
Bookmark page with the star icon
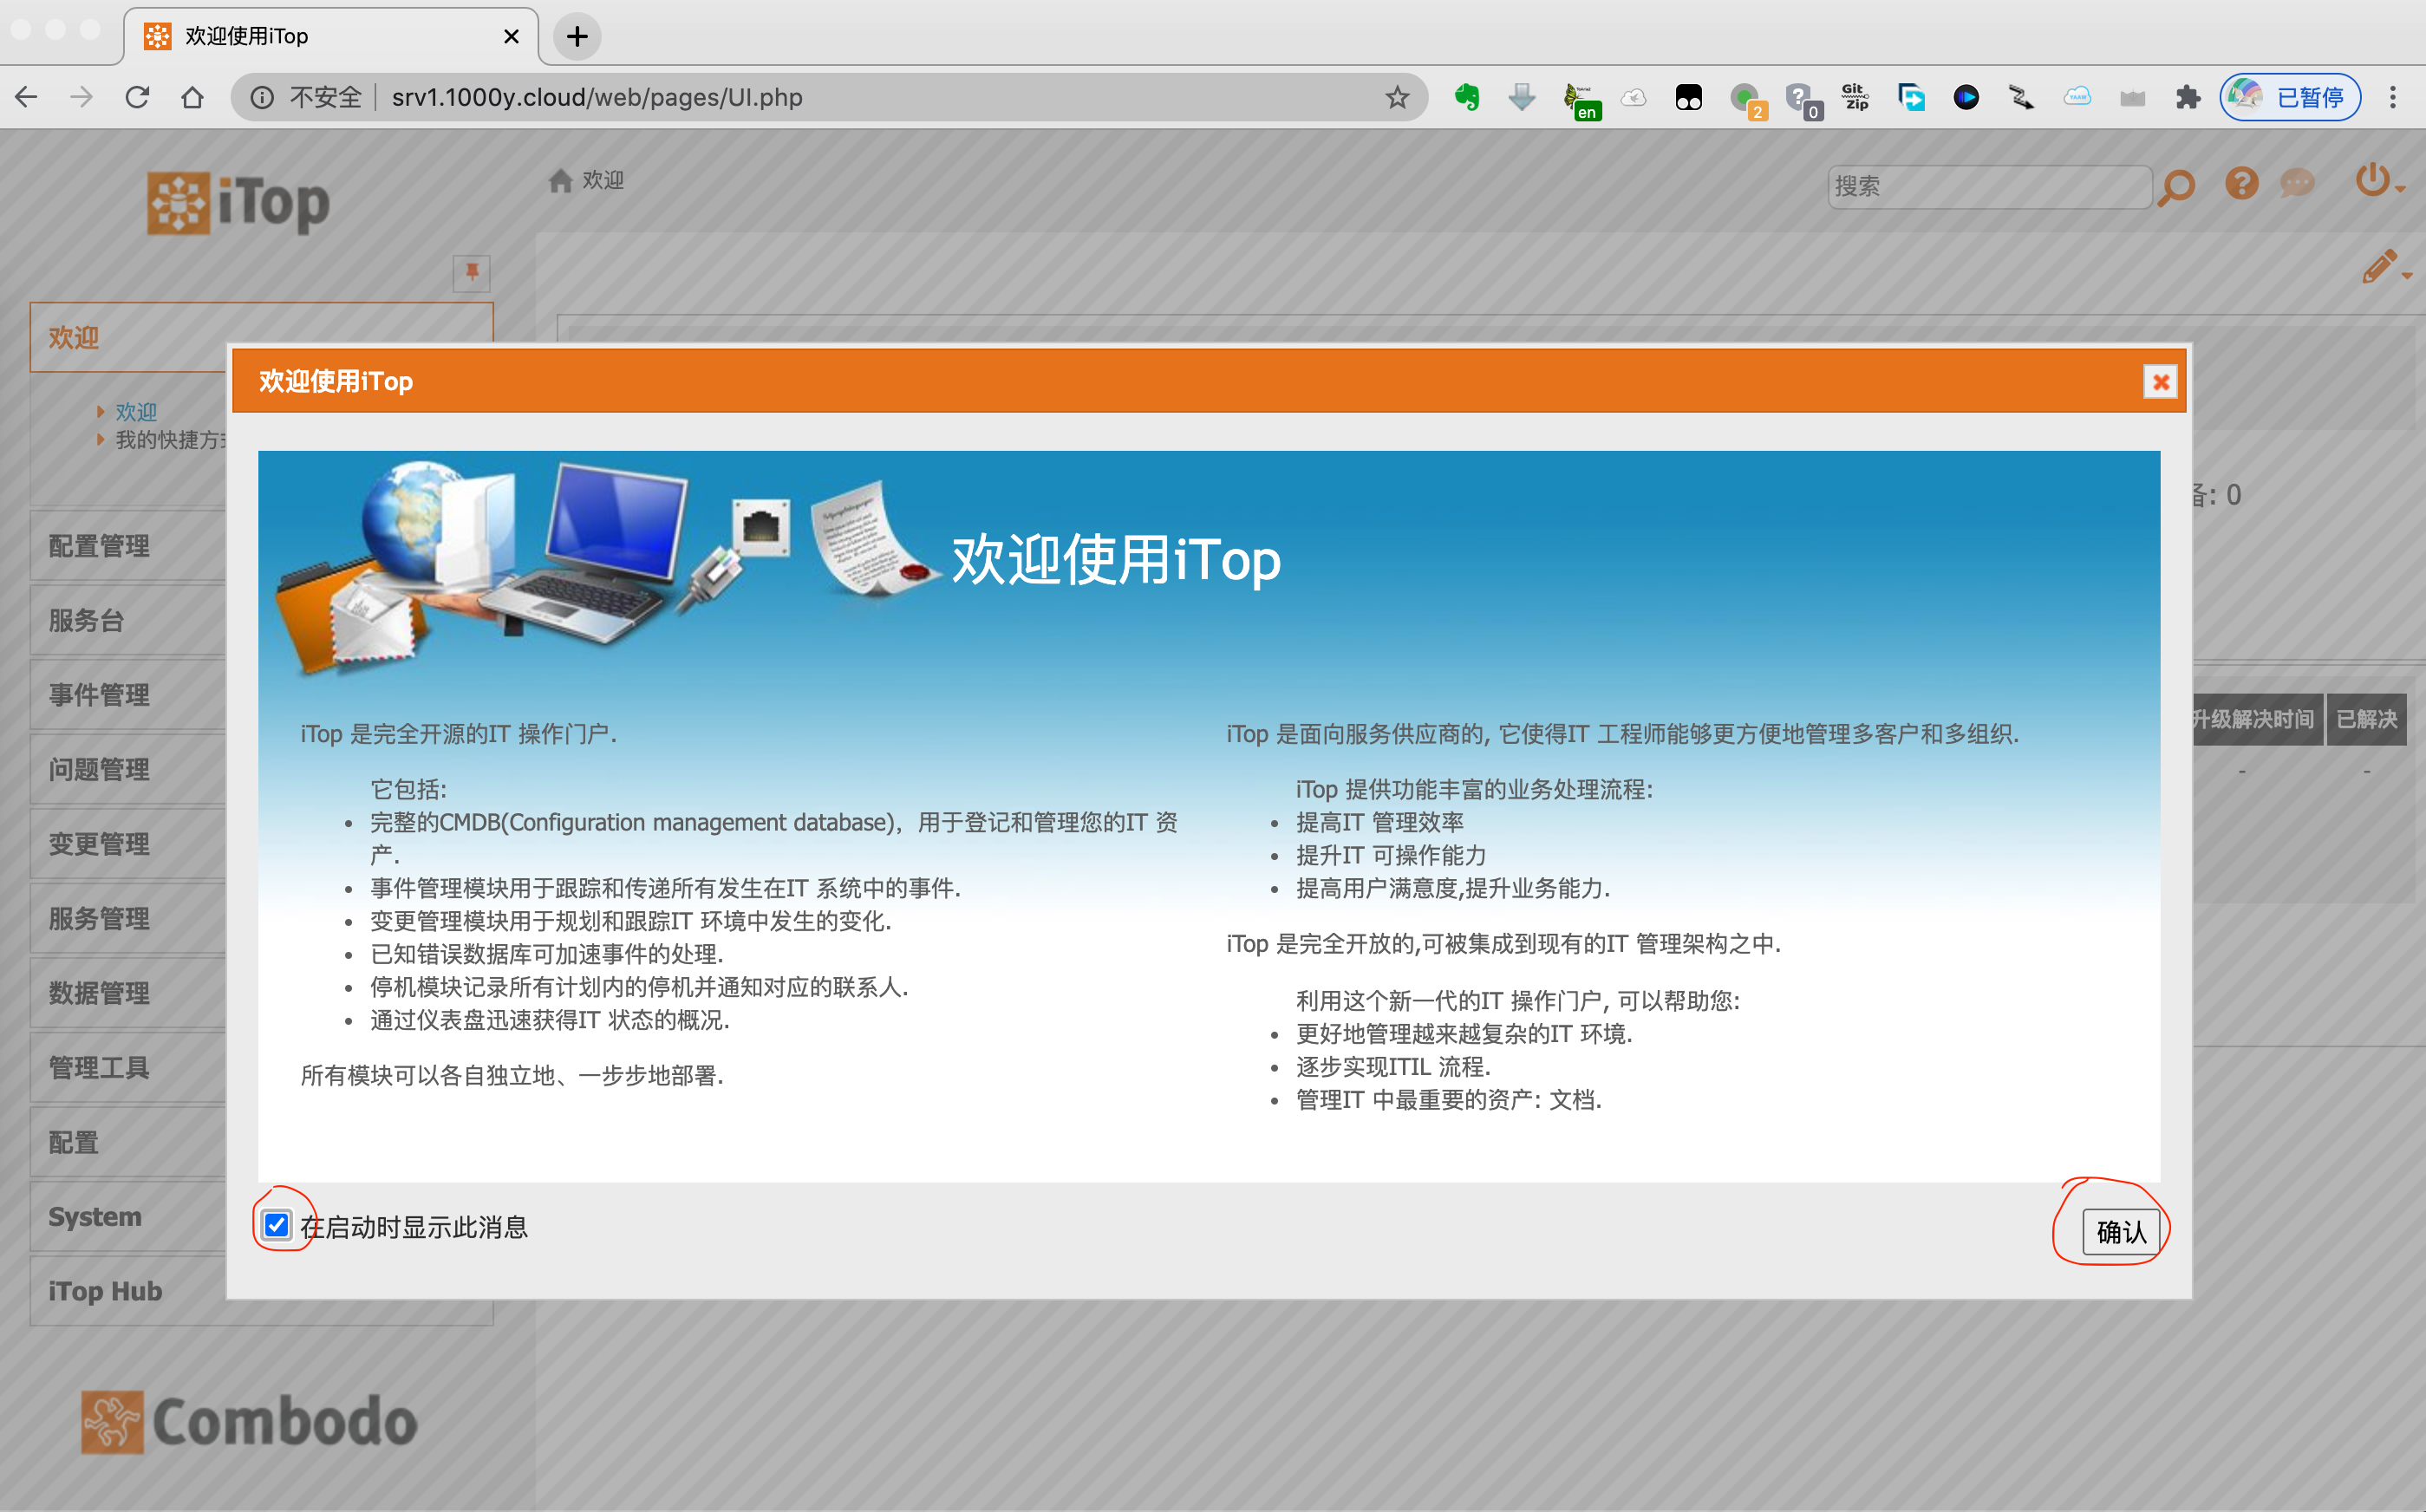point(1397,97)
